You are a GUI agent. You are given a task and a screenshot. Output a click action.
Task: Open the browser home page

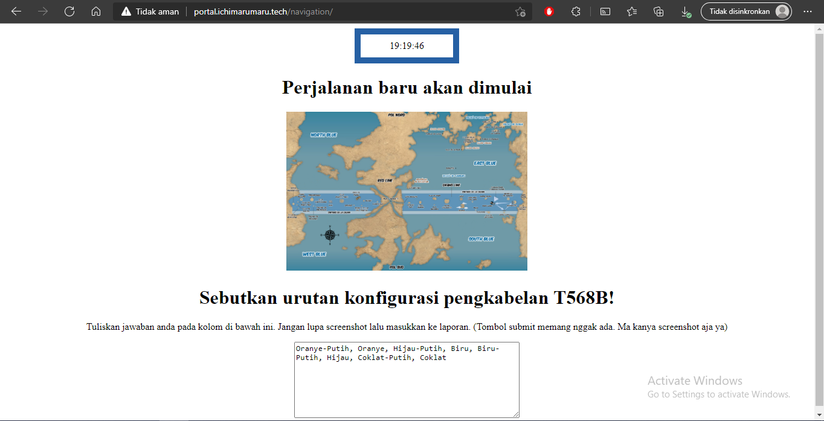(x=96, y=11)
